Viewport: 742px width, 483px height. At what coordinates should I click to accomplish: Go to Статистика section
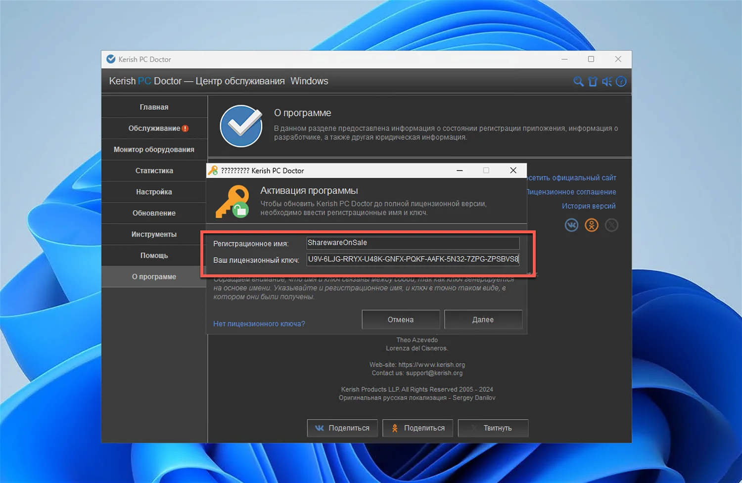(154, 171)
